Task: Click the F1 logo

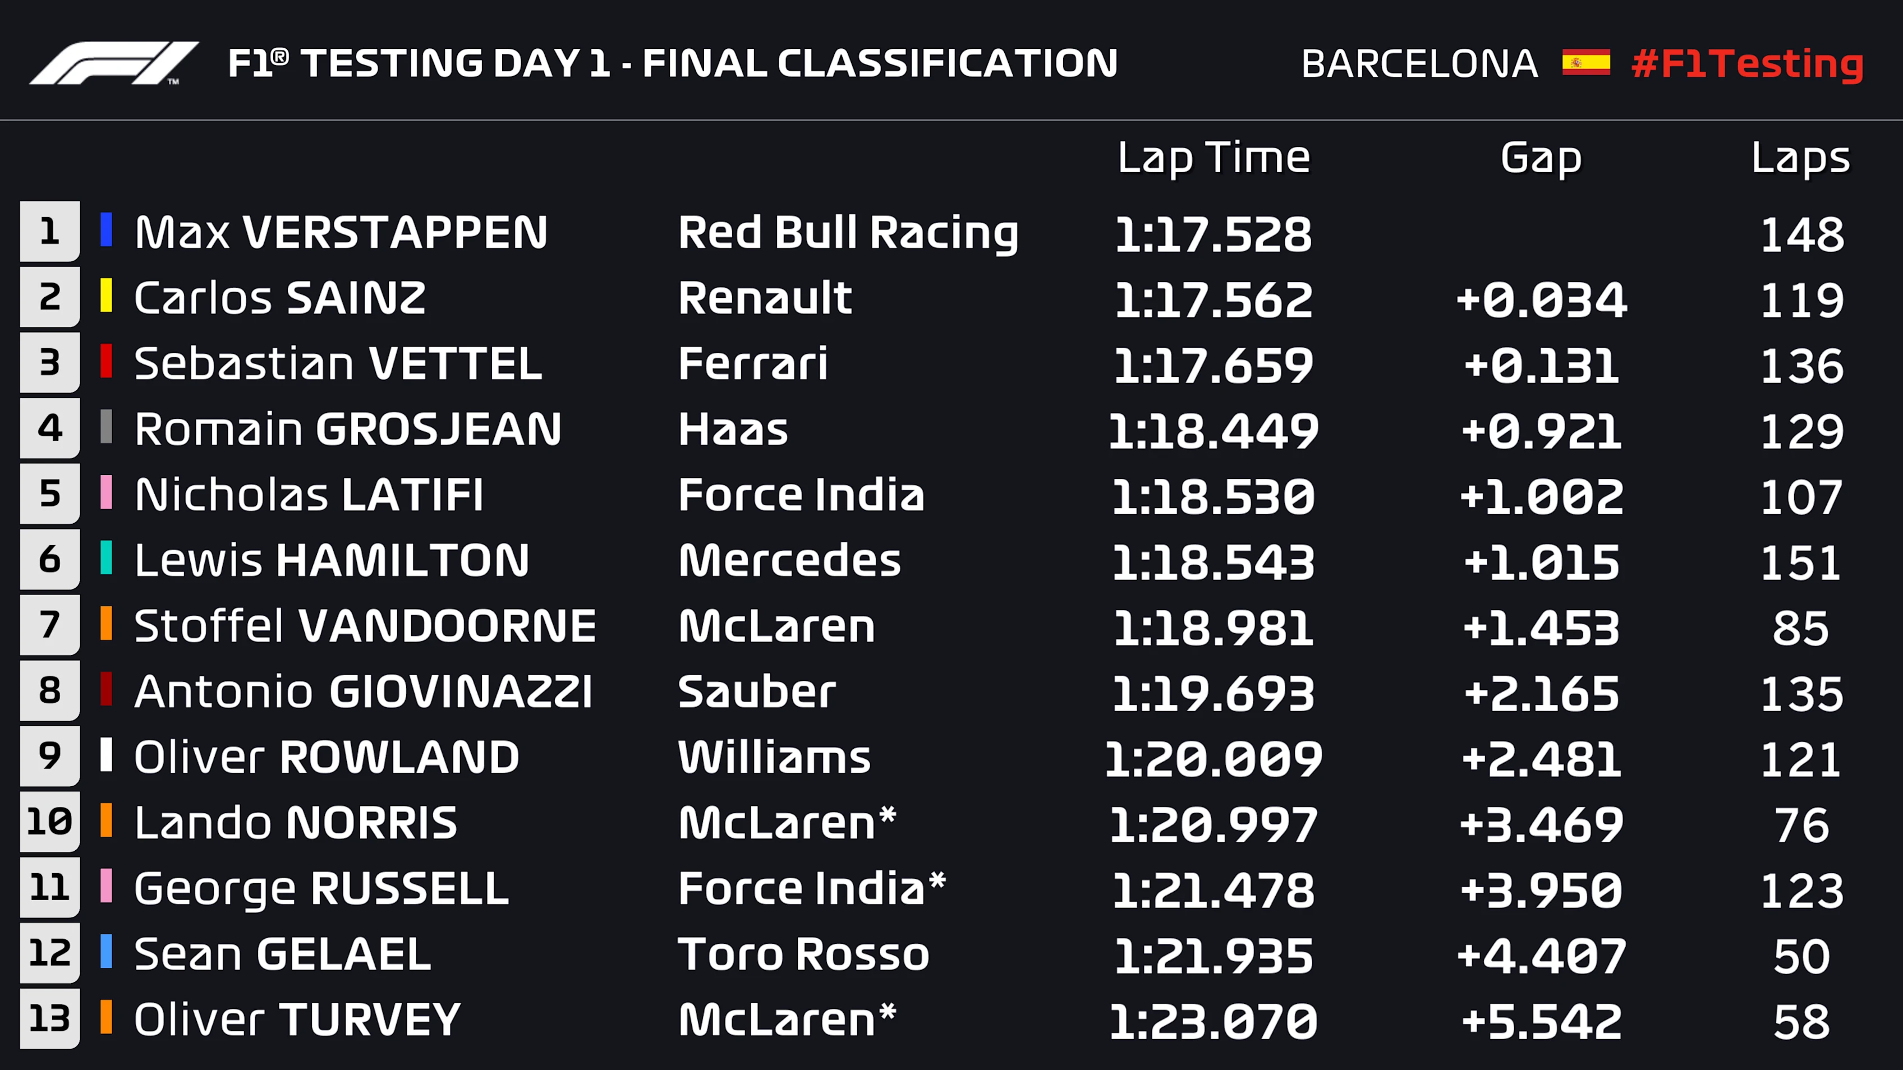Action: click(x=113, y=63)
